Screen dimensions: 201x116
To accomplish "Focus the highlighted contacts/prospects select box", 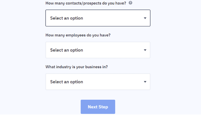I will coord(98,18).
